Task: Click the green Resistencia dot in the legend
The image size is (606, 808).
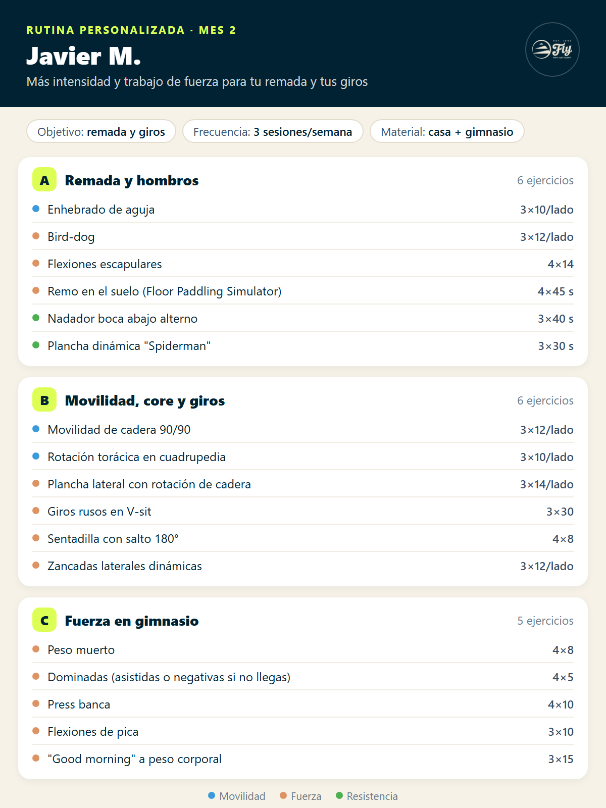Action: point(339,796)
